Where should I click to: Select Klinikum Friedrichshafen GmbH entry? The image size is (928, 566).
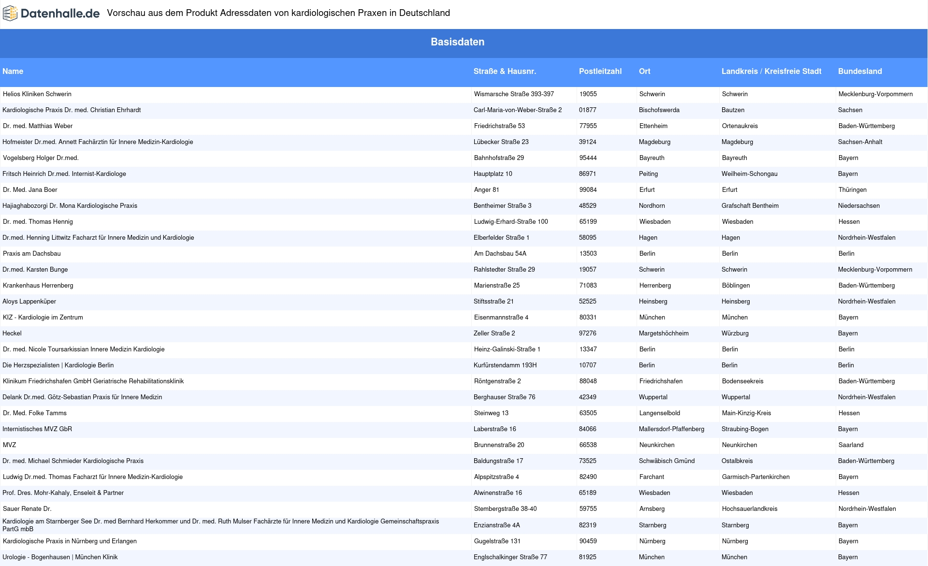tap(93, 381)
